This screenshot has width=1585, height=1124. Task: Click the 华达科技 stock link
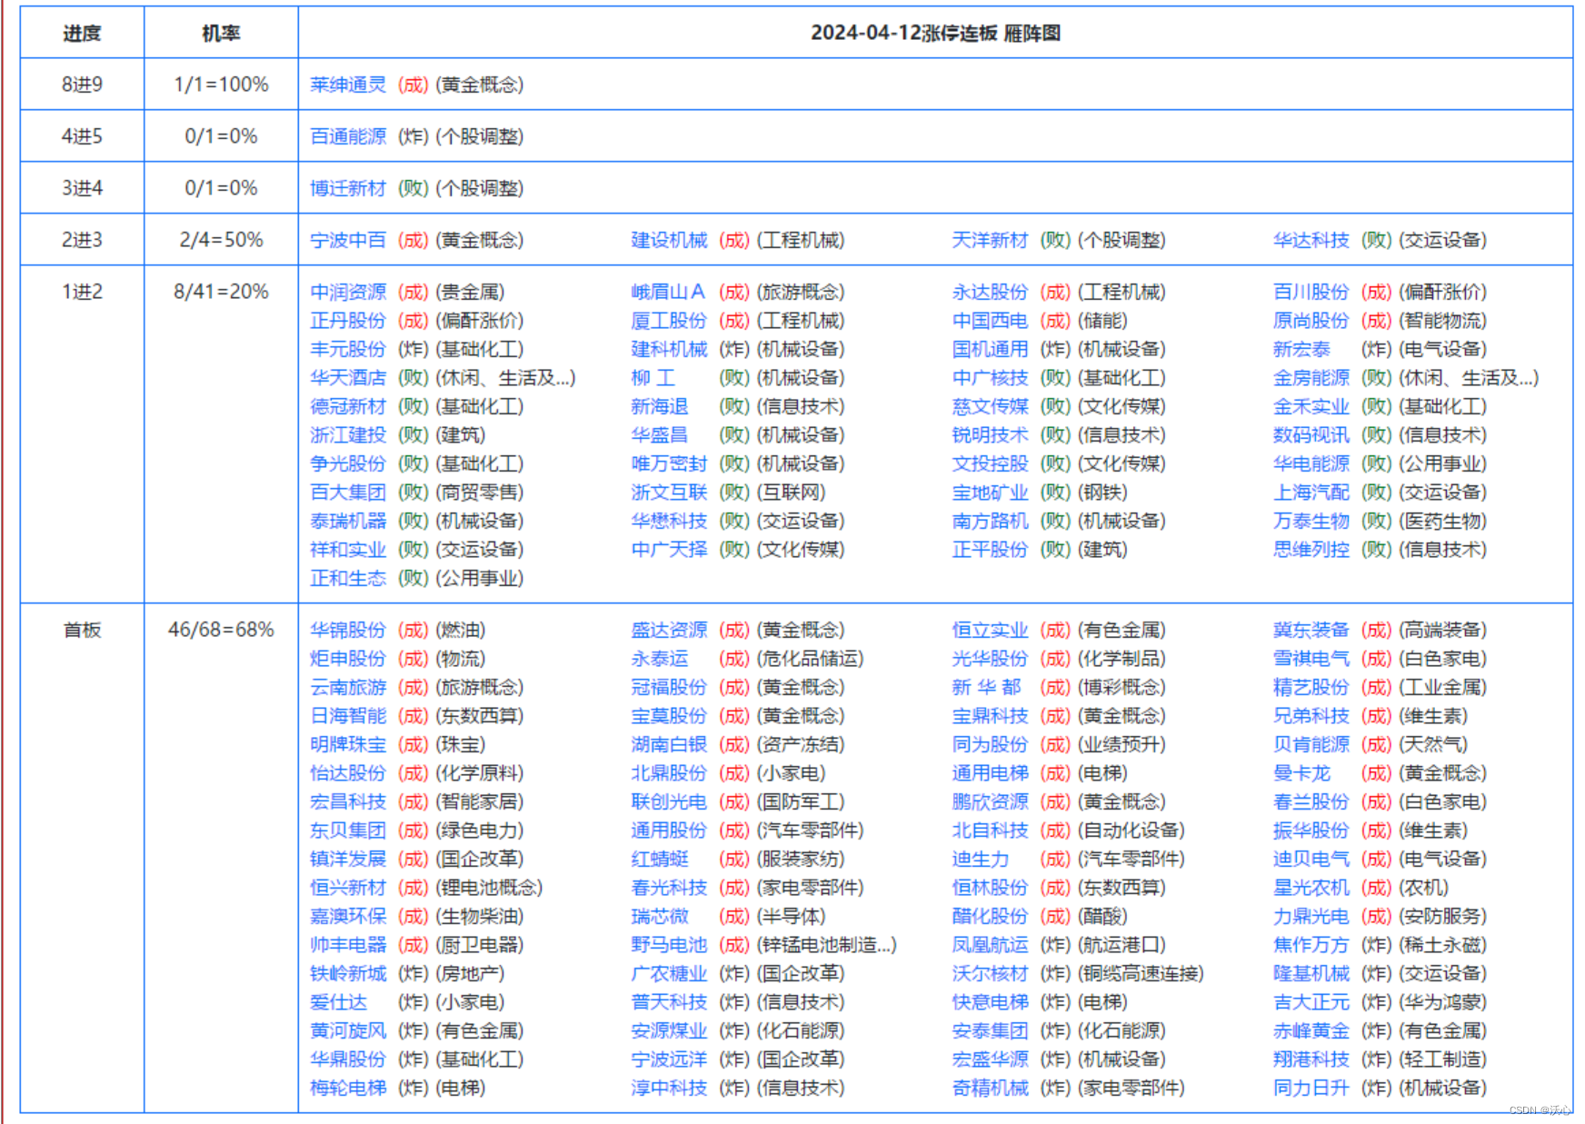click(x=1311, y=240)
